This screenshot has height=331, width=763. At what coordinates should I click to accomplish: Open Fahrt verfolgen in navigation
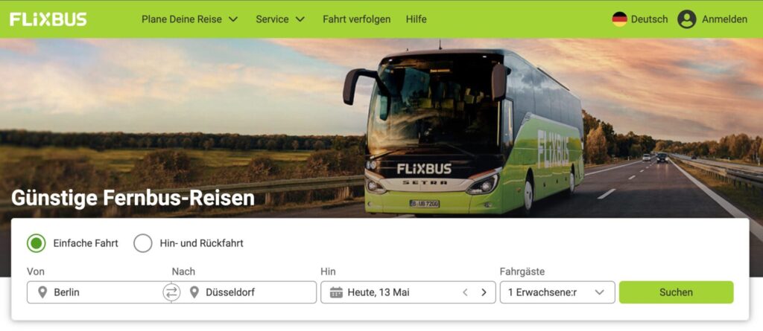[357, 19]
